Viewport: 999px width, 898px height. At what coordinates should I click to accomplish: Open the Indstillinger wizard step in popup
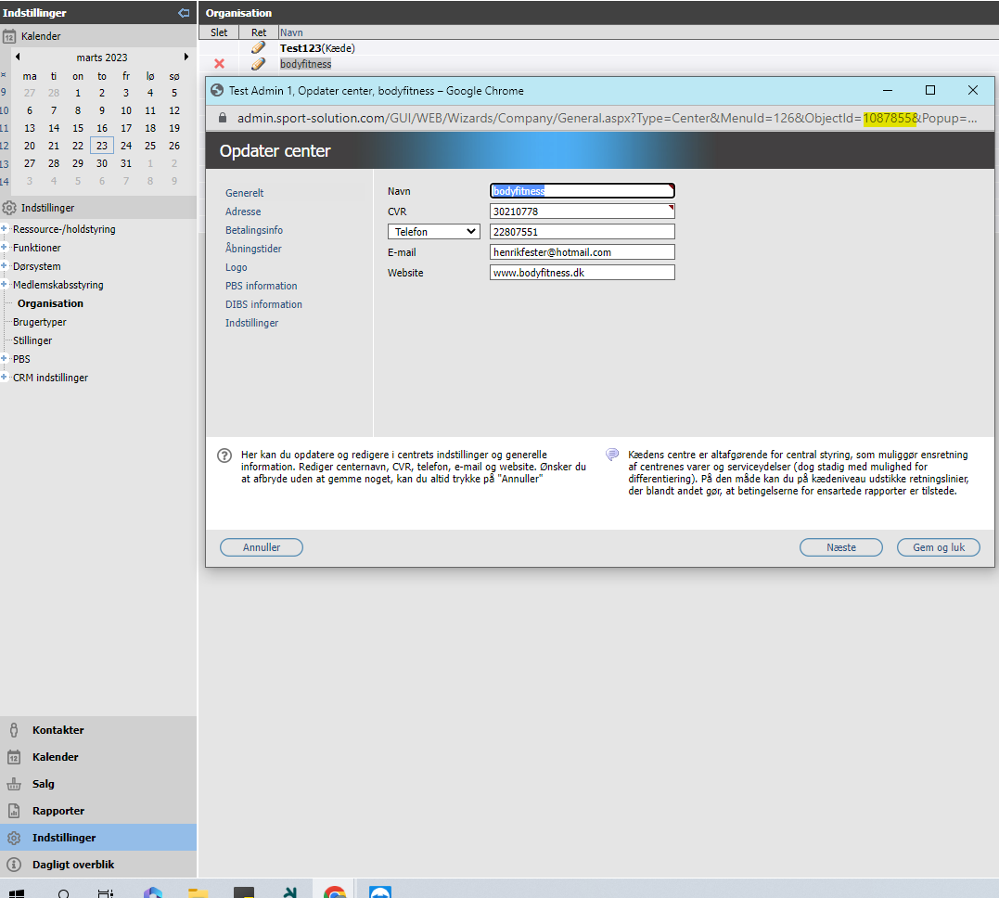tap(251, 323)
